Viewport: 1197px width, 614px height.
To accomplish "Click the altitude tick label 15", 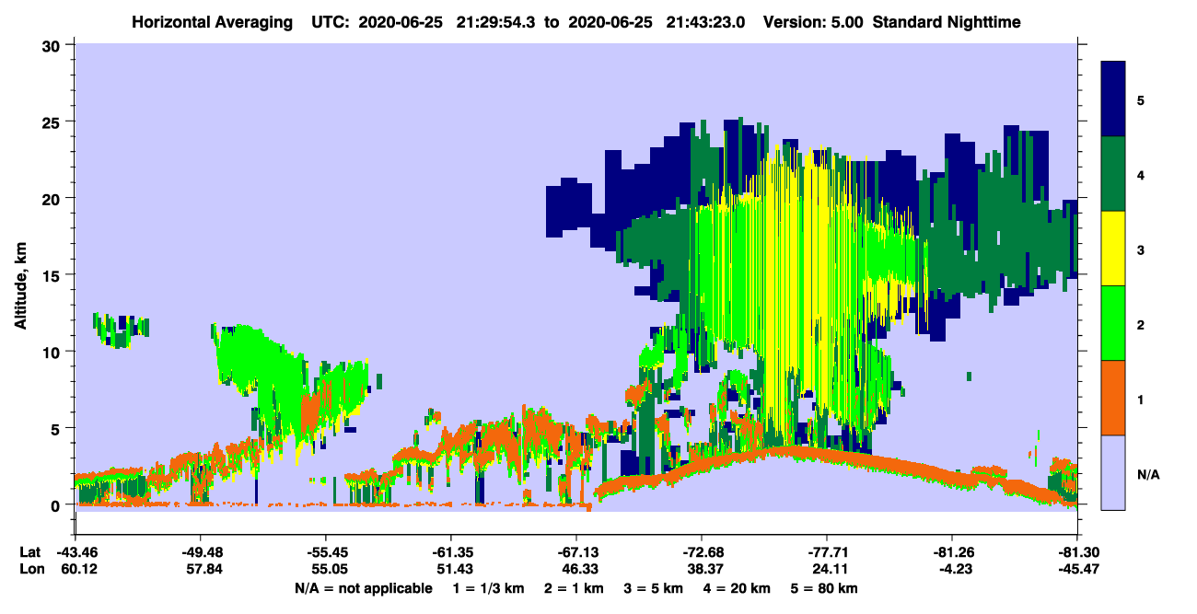I will tap(53, 275).
